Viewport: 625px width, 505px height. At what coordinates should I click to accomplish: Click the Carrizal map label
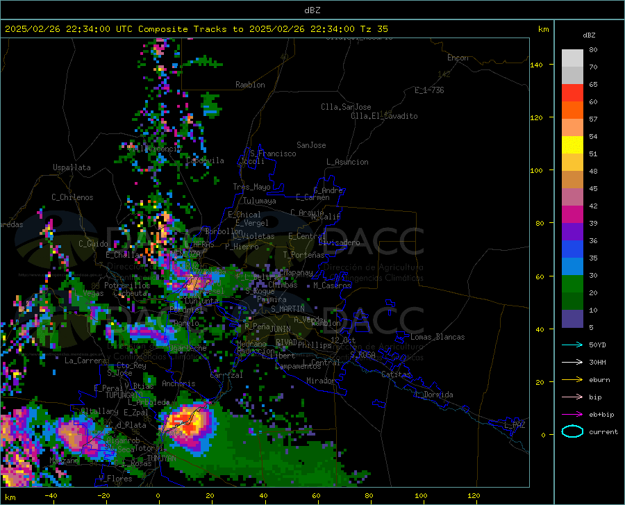click(x=226, y=375)
